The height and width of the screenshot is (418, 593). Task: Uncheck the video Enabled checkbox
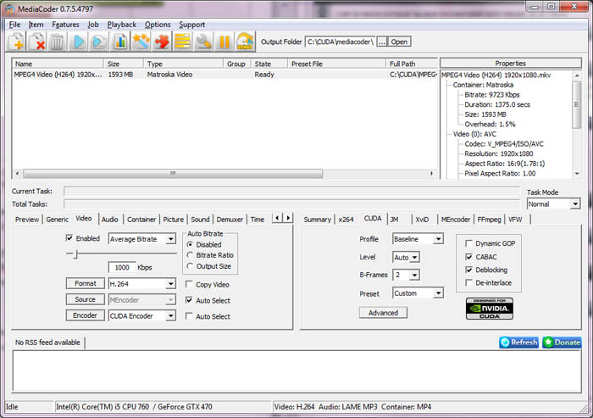click(69, 239)
